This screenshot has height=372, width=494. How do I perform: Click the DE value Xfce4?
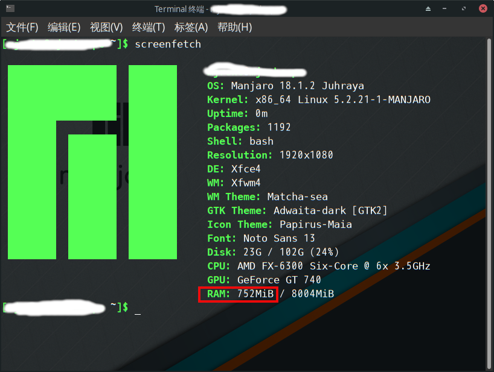click(246, 169)
